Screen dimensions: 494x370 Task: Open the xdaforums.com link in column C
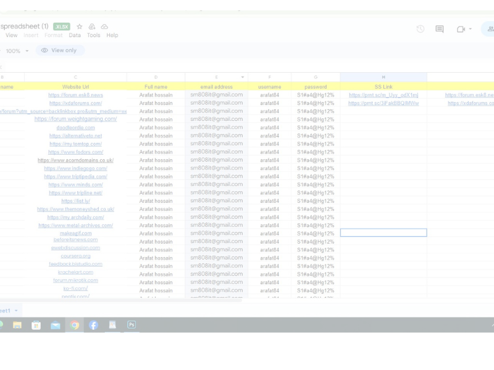coord(75,104)
